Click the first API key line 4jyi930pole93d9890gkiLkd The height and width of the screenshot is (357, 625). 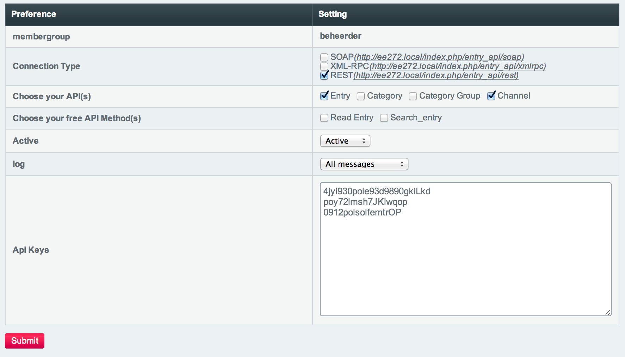click(377, 191)
